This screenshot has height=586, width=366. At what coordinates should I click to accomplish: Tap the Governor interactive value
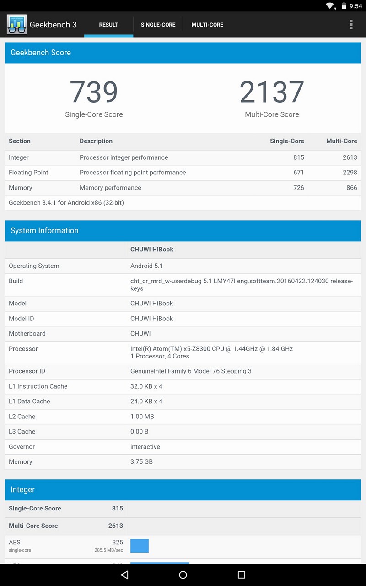pyautogui.click(x=145, y=447)
